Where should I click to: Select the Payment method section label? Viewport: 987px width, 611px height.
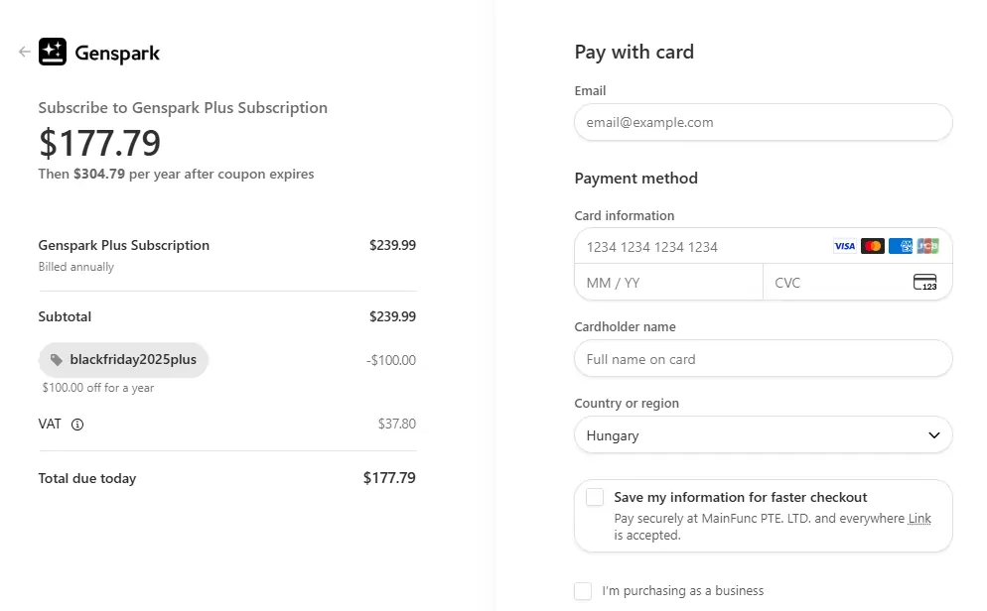(635, 179)
